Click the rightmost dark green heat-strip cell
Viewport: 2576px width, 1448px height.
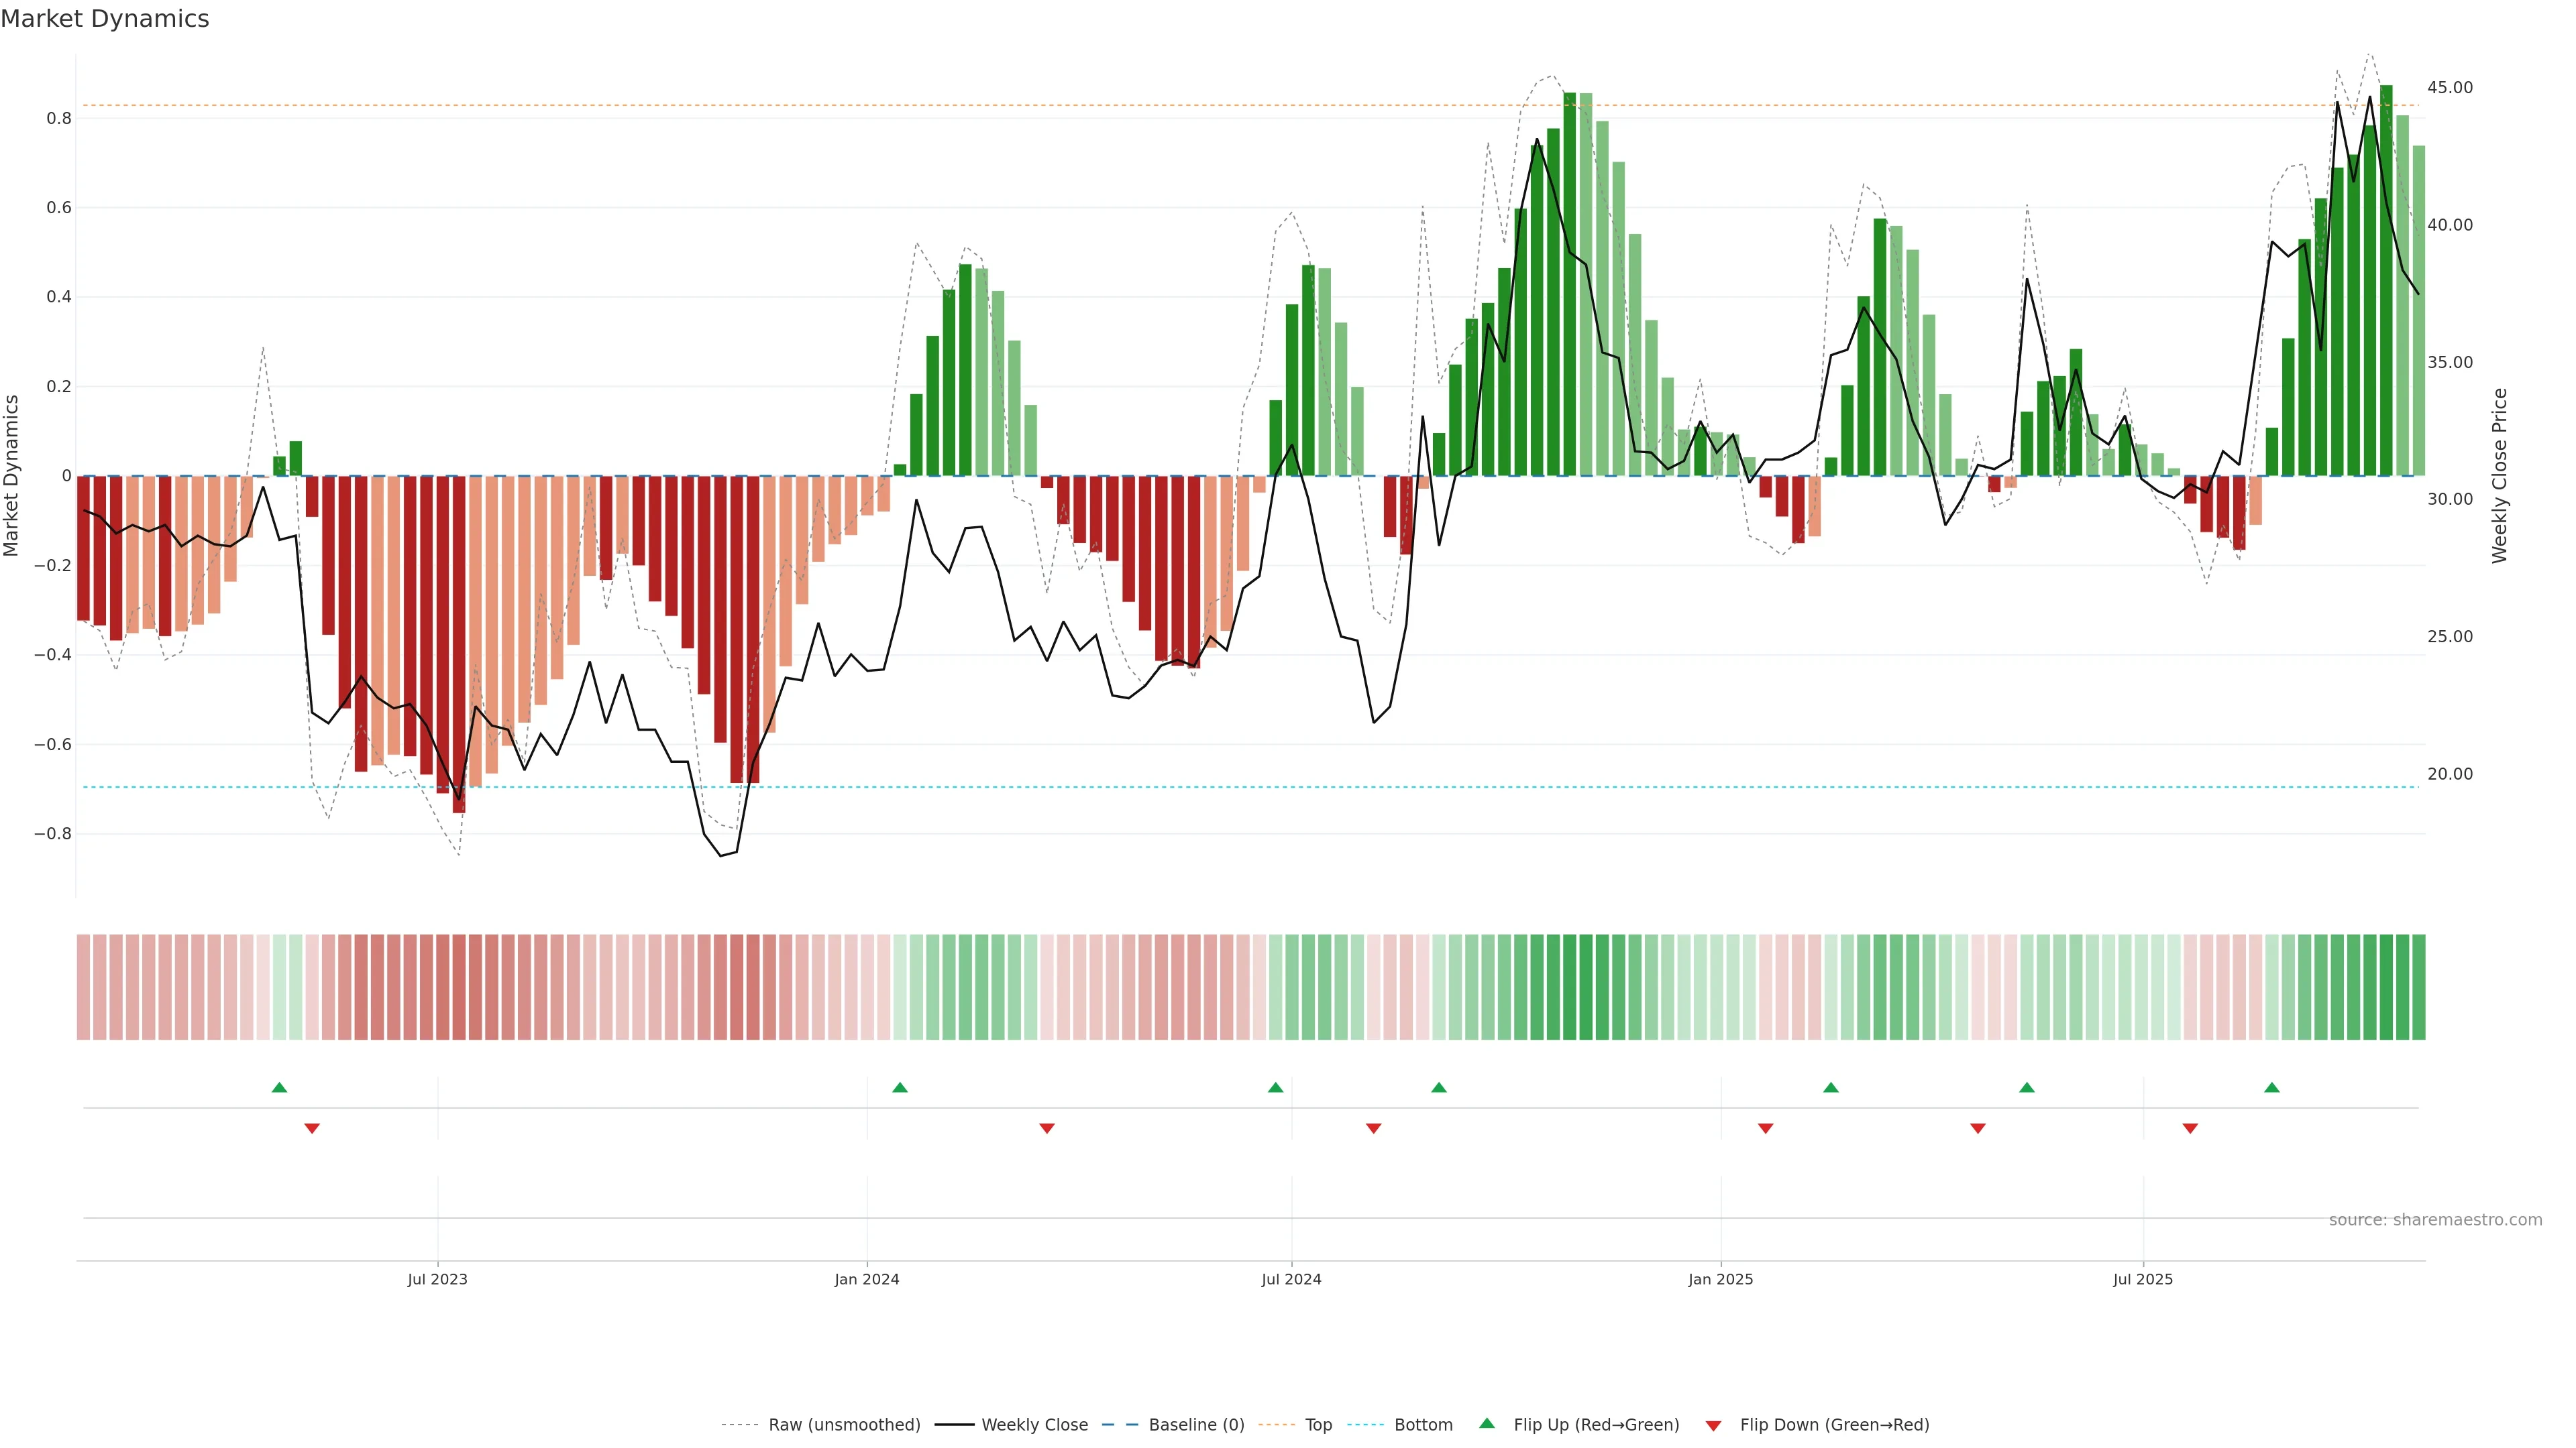point(2418,987)
